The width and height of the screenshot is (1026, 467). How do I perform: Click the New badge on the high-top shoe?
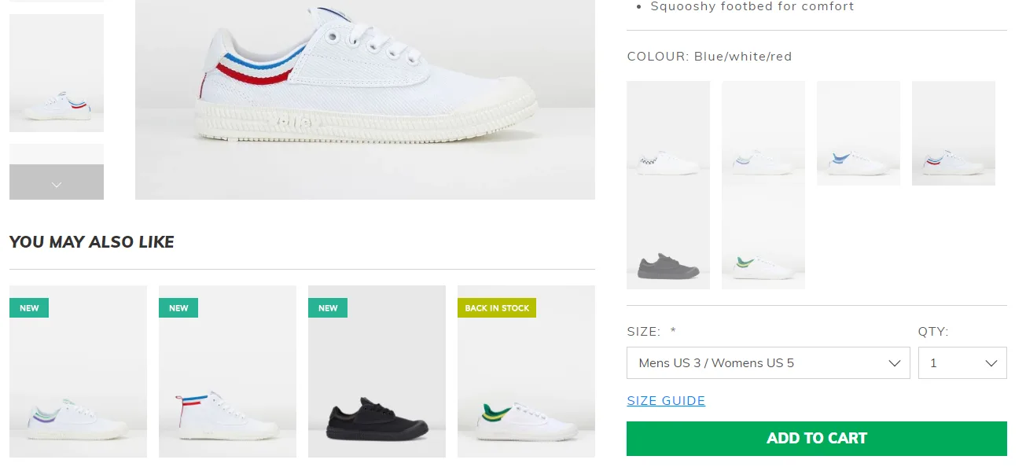[x=178, y=308]
